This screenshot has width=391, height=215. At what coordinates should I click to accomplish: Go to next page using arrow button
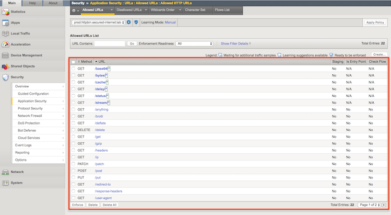[x=384, y=205]
